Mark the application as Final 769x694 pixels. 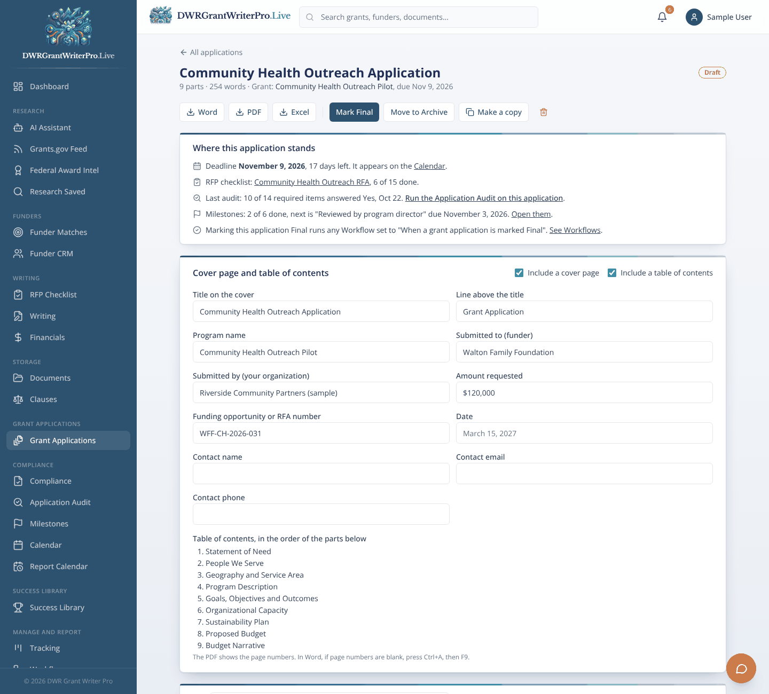tap(354, 112)
